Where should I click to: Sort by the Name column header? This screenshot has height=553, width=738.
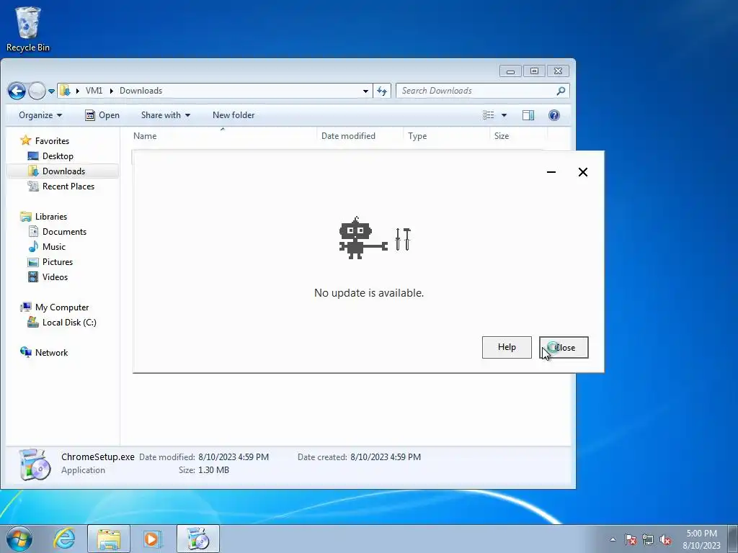pos(222,136)
